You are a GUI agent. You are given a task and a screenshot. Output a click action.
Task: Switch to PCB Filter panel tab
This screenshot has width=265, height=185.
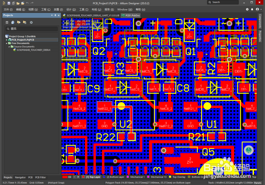(40, 177)
